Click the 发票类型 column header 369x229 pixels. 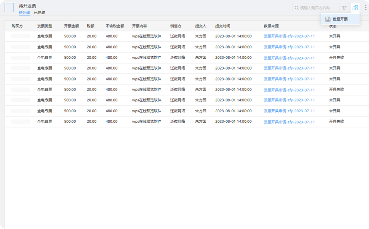[x=45, y=26]
